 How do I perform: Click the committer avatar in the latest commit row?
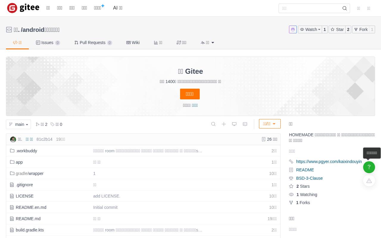[13, 139]
